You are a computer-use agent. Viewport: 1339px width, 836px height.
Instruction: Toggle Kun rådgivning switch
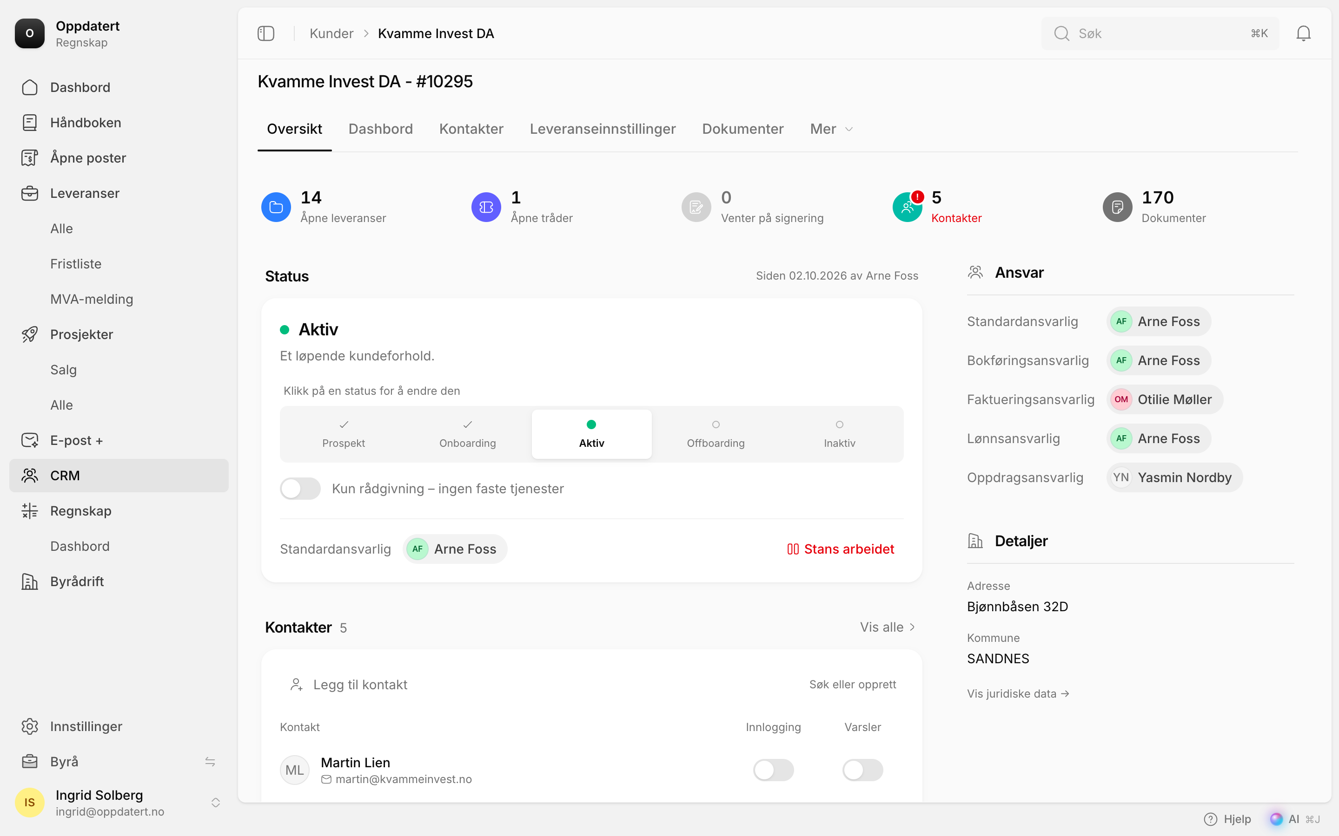coord(300,489)
